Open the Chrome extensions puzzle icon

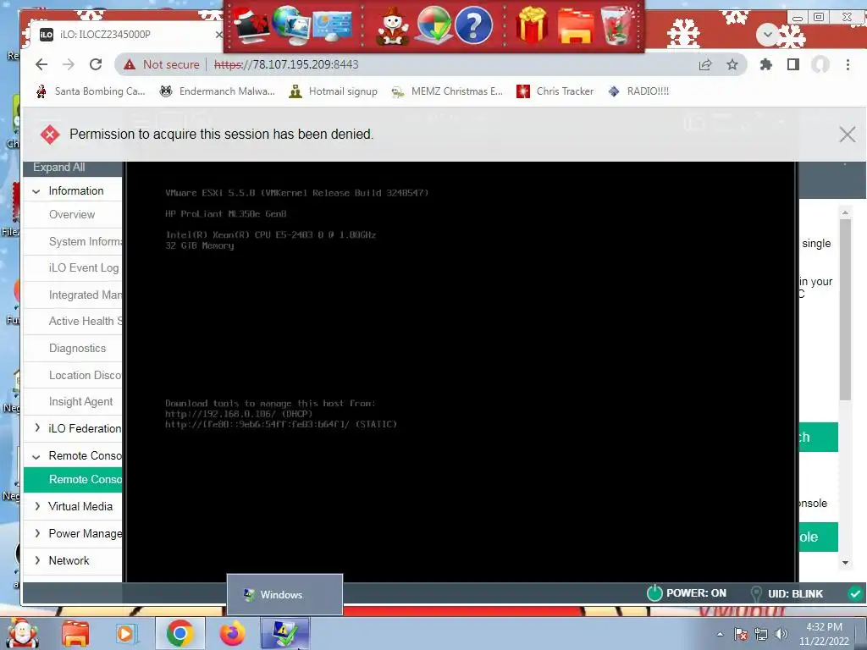click(x=765, y=64)
